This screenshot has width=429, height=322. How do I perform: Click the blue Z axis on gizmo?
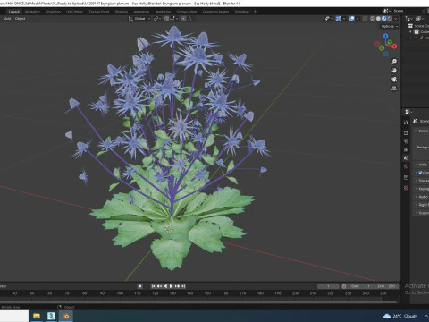386,36
